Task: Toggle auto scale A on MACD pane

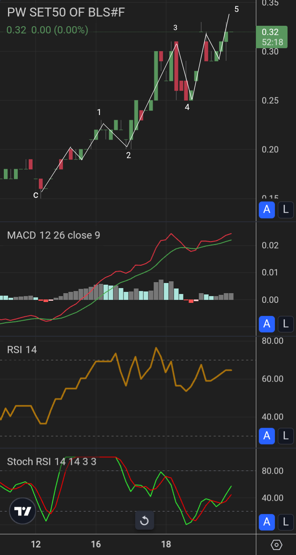Action: [x=267, y=324]
